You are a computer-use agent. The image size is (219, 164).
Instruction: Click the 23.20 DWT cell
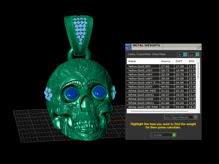click(x=181, y=107)
